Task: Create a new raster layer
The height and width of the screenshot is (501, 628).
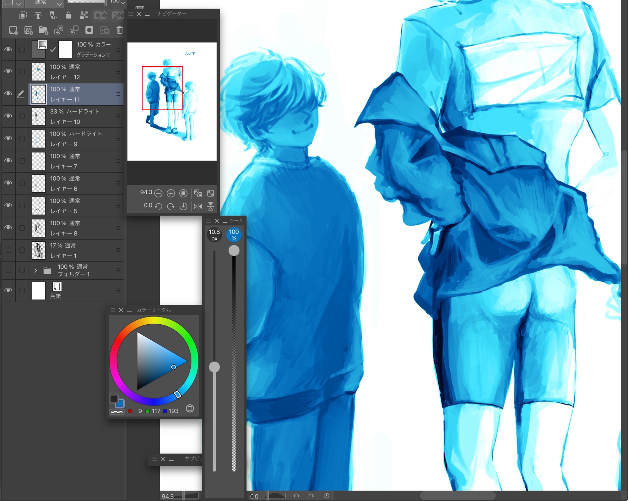Action: pyautogui.click(x=13, y=30)
